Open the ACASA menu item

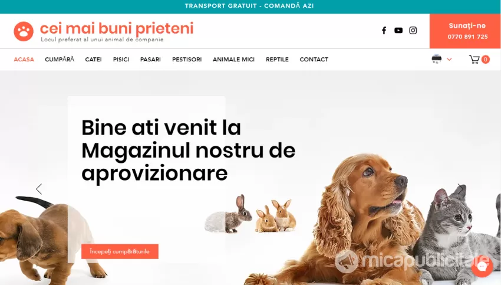point(24,60)
